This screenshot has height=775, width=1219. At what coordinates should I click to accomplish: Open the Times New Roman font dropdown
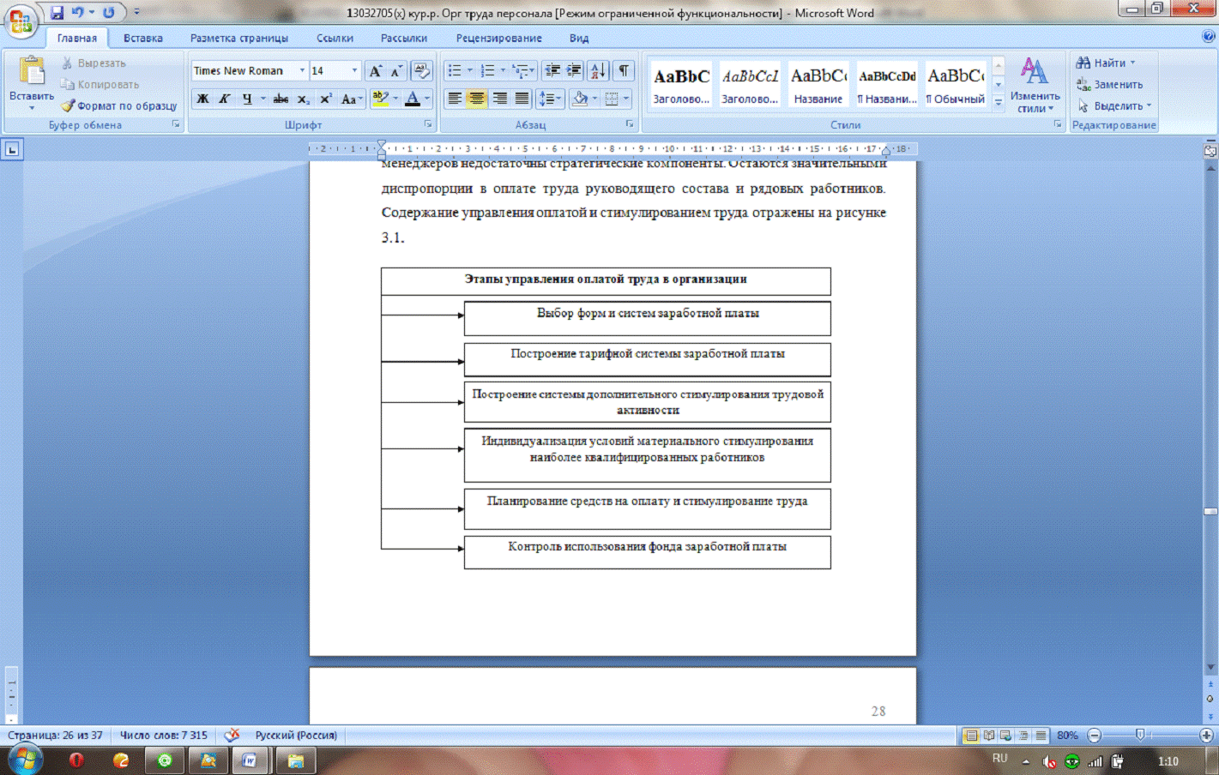(x=302, y=71)
